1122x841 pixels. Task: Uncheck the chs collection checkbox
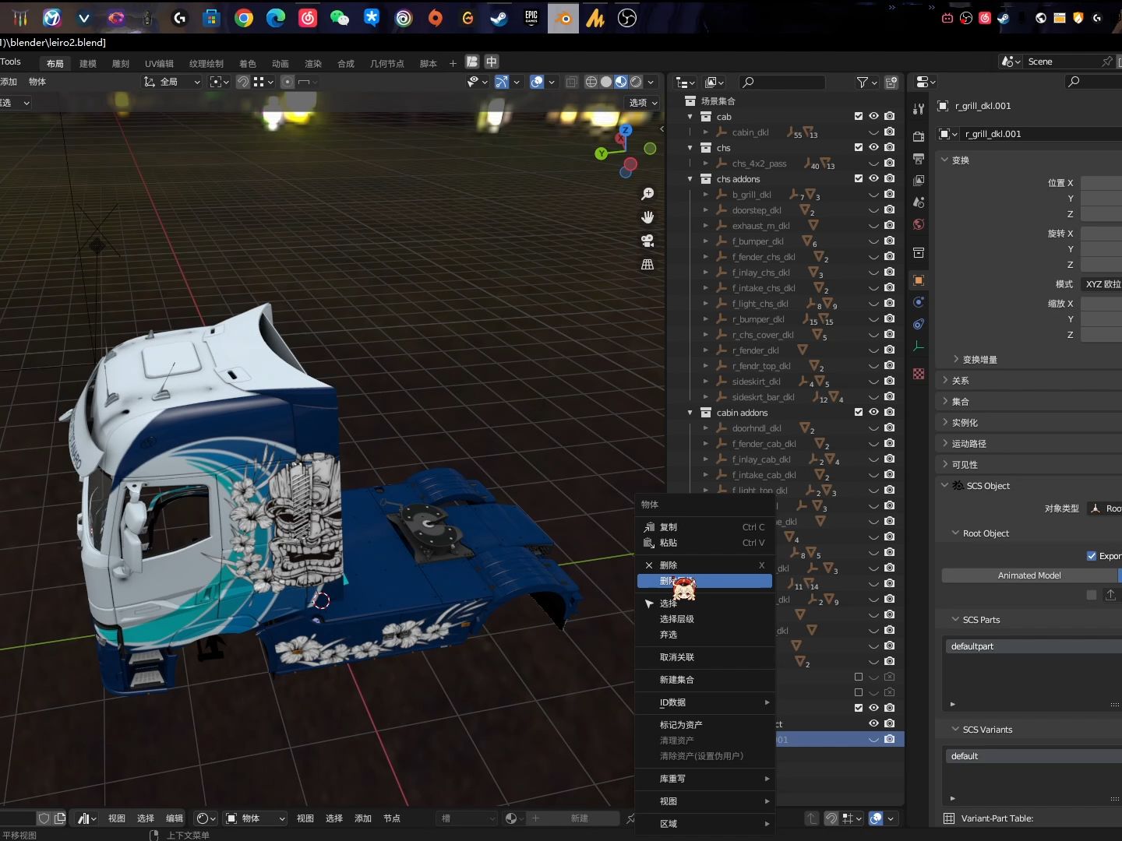coord(859,147)
